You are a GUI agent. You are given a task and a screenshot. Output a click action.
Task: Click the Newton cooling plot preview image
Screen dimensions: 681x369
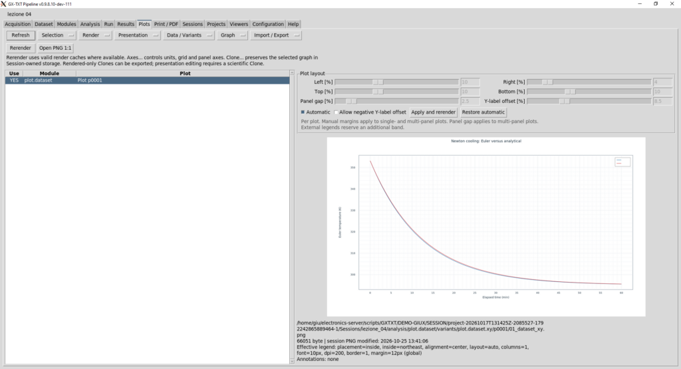pyautogui.click(x=486, y=227)
